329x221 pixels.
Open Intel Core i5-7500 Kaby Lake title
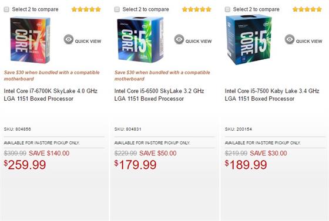click(x=272, y=95)
